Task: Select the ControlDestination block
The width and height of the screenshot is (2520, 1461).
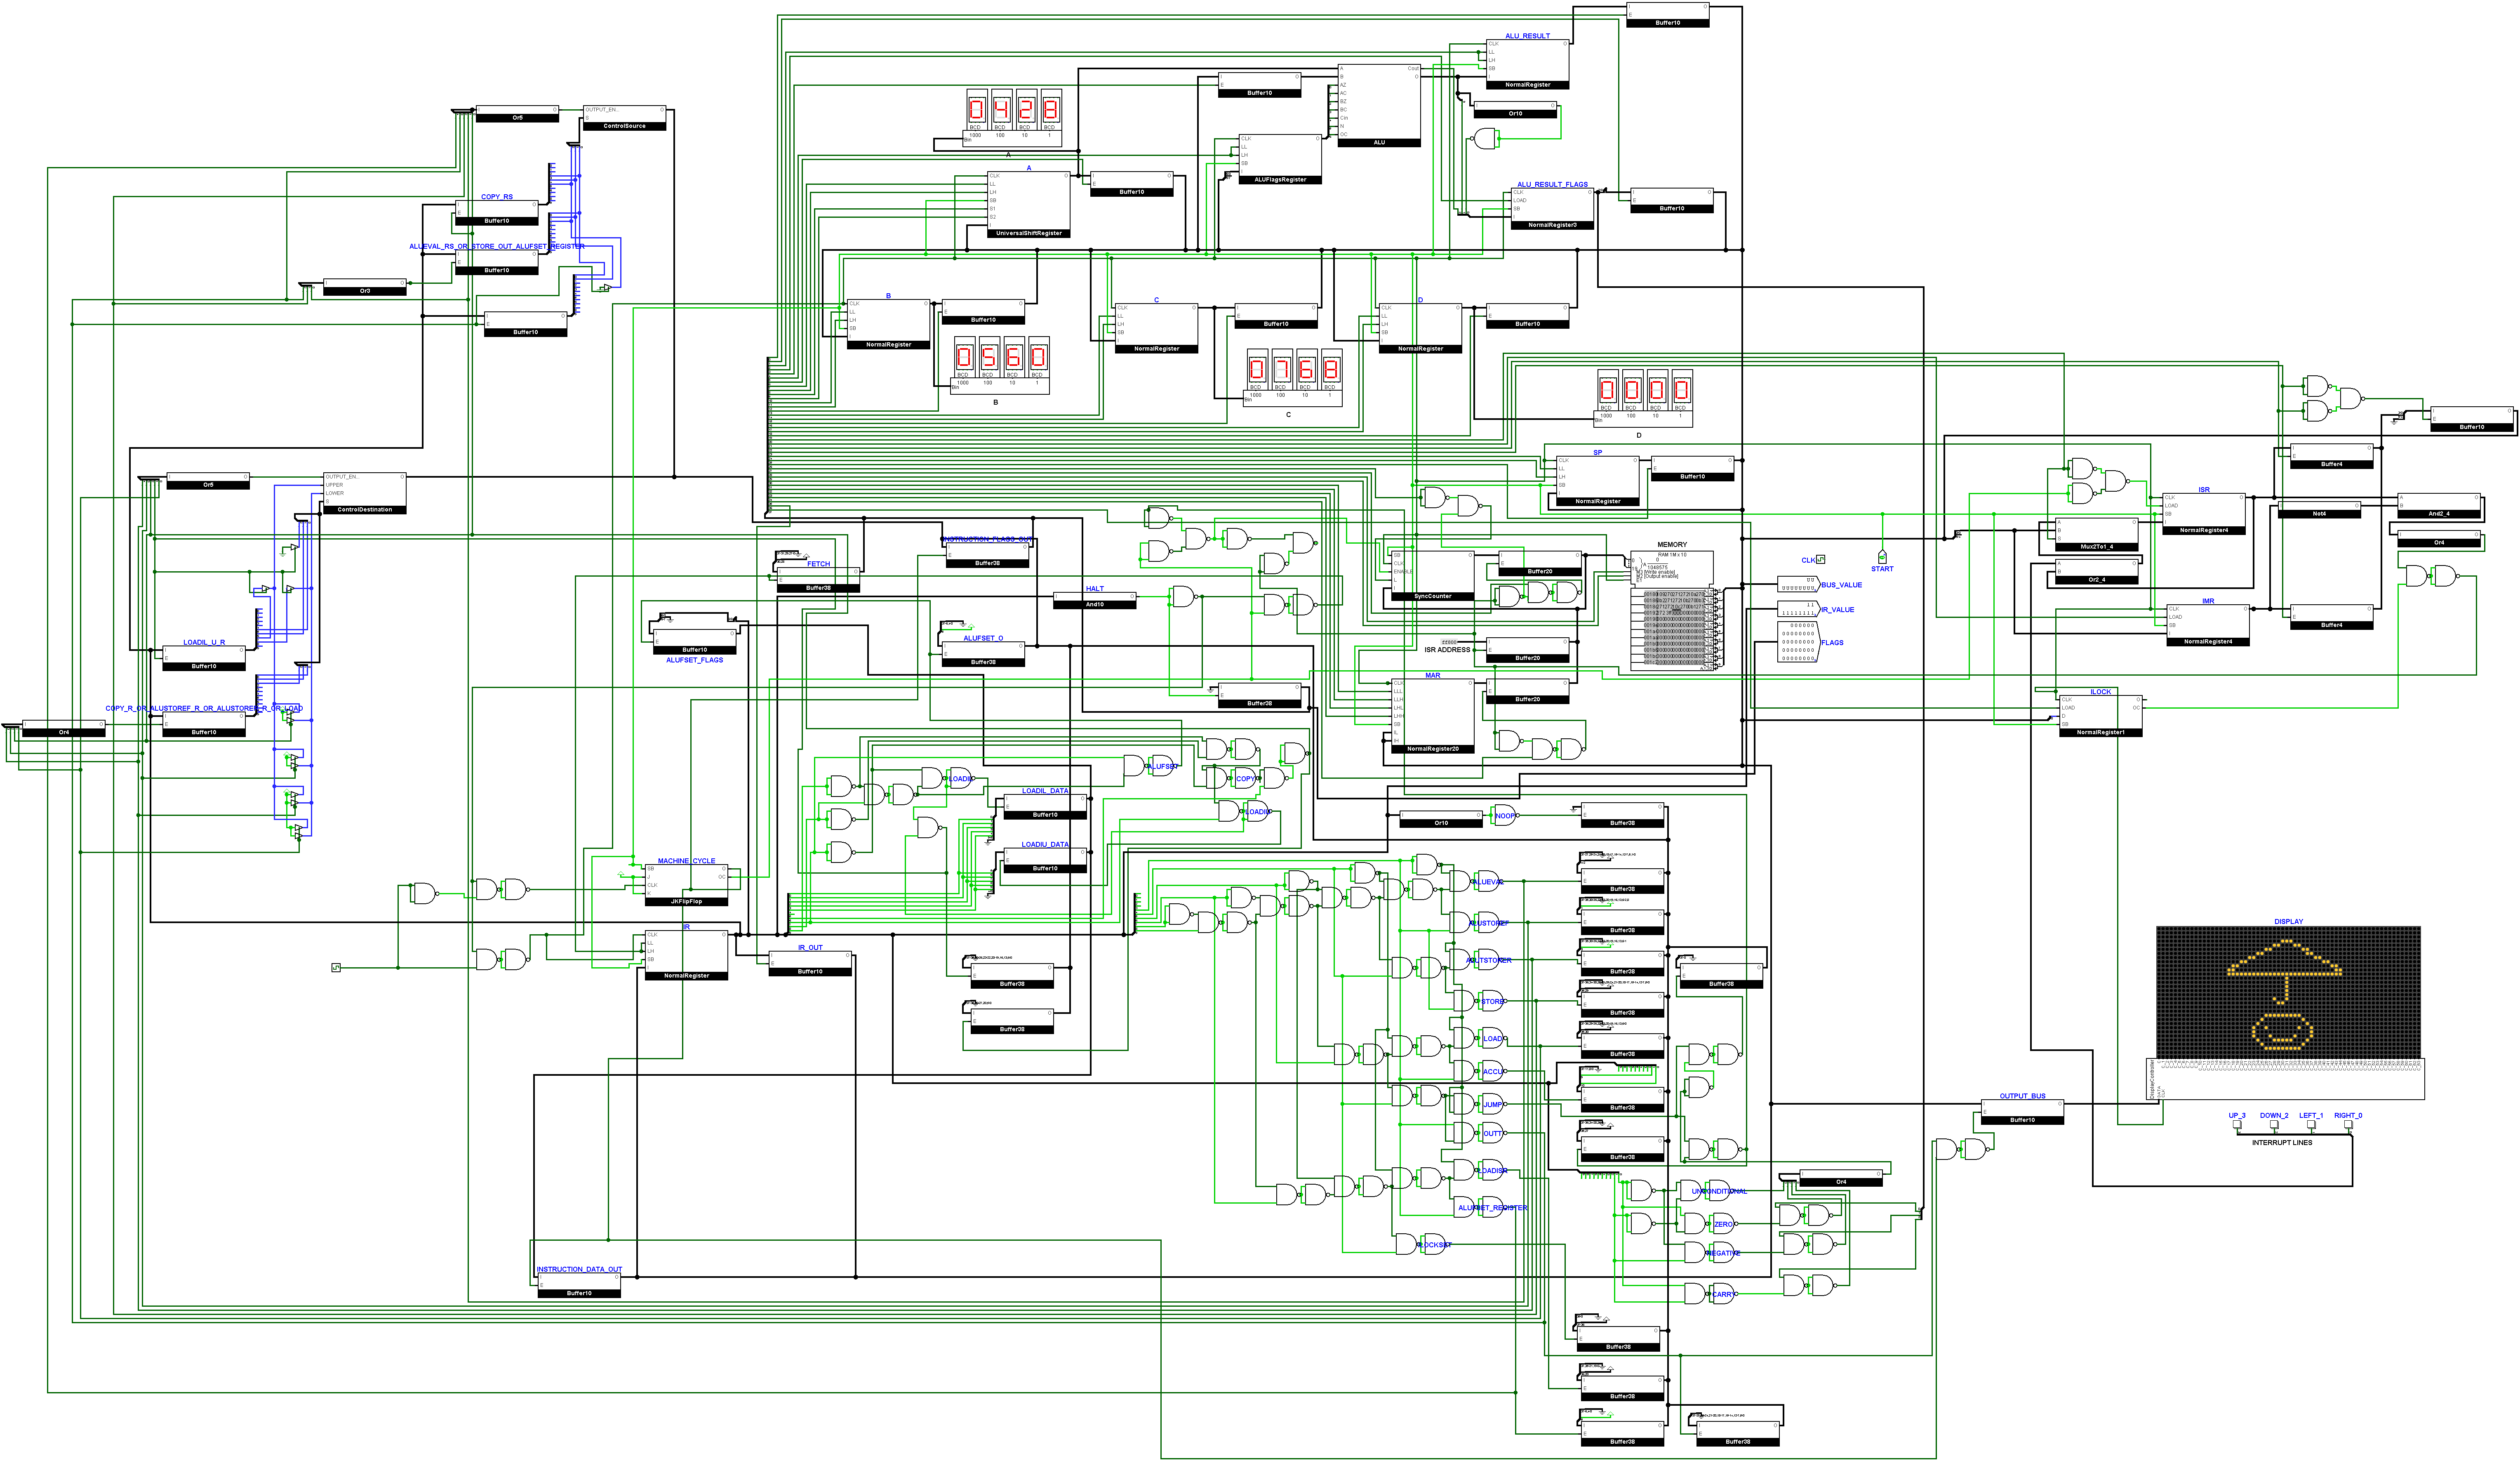Action: (364, 493)
